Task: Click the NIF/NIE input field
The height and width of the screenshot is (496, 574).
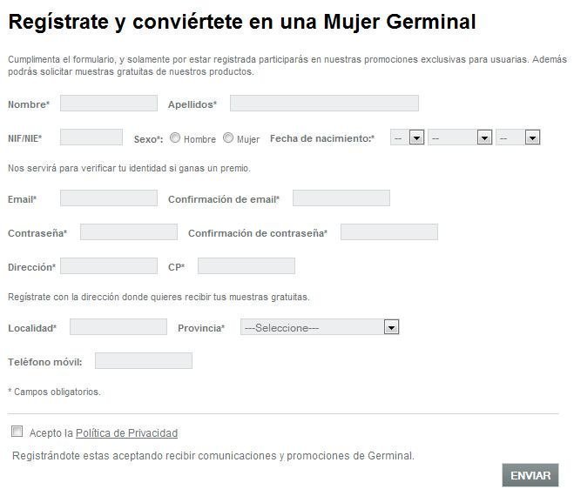Action: point(91,137)
